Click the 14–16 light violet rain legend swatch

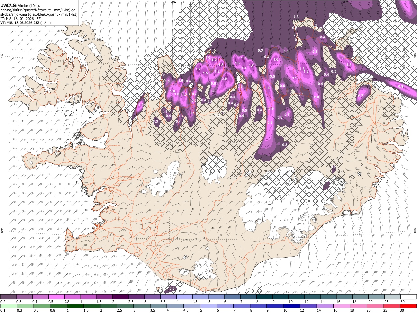pos(324,306)
